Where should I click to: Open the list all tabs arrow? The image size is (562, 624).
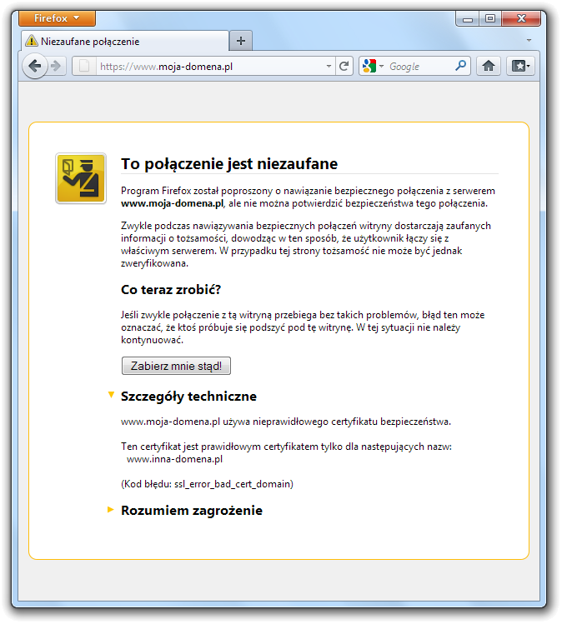pos(529,41)
